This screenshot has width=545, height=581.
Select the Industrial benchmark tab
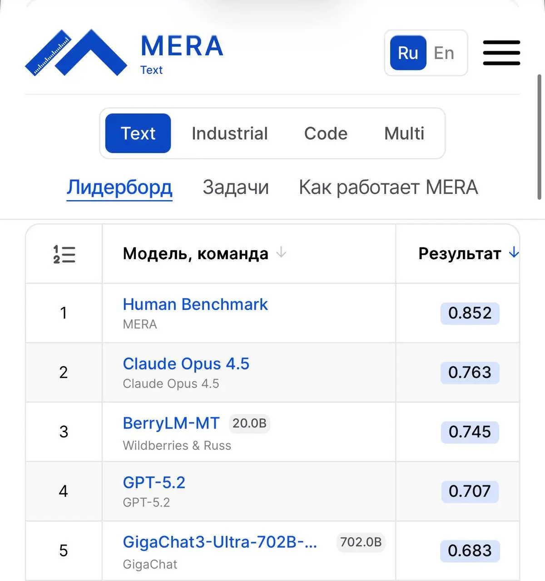pos(230,133)
